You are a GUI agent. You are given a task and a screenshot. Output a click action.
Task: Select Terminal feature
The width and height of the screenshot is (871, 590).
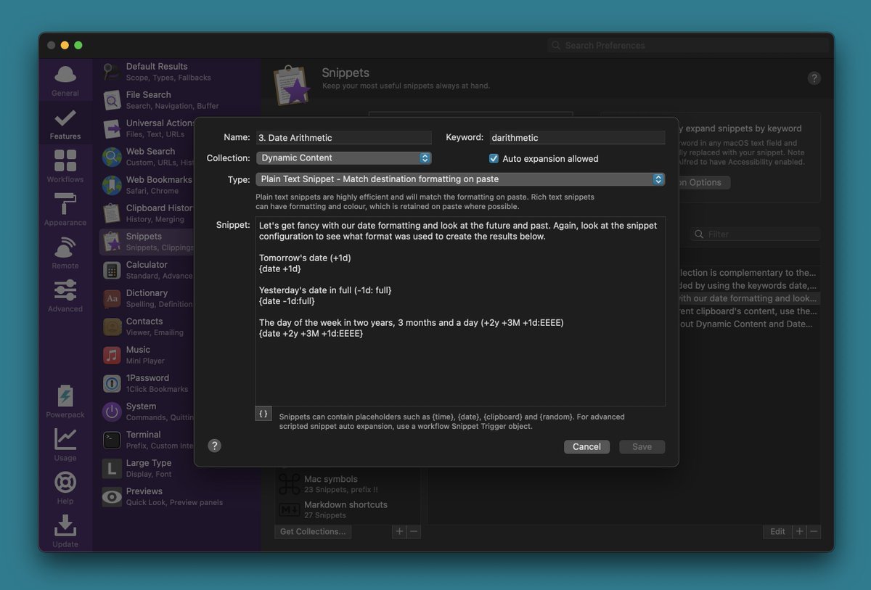(x=148, y=440)
